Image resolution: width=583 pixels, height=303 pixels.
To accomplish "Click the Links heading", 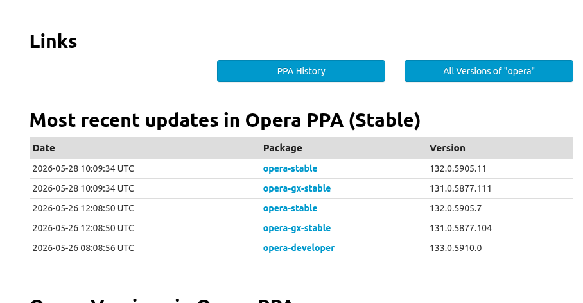I will click(53, 41).
